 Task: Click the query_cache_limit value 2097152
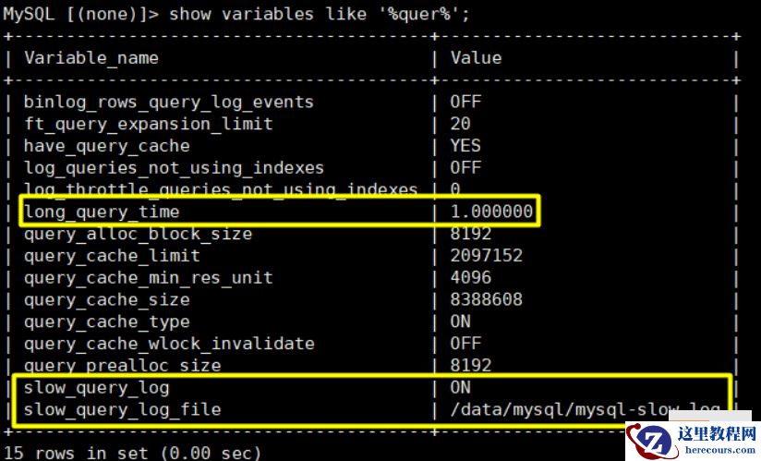[x=486, y=255]
